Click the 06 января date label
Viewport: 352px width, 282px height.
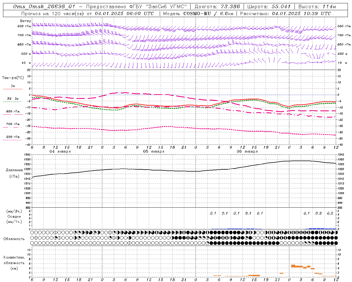pos(247,151)
